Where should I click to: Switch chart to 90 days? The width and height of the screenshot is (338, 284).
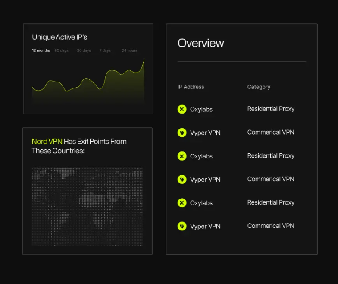click(61, 50)
